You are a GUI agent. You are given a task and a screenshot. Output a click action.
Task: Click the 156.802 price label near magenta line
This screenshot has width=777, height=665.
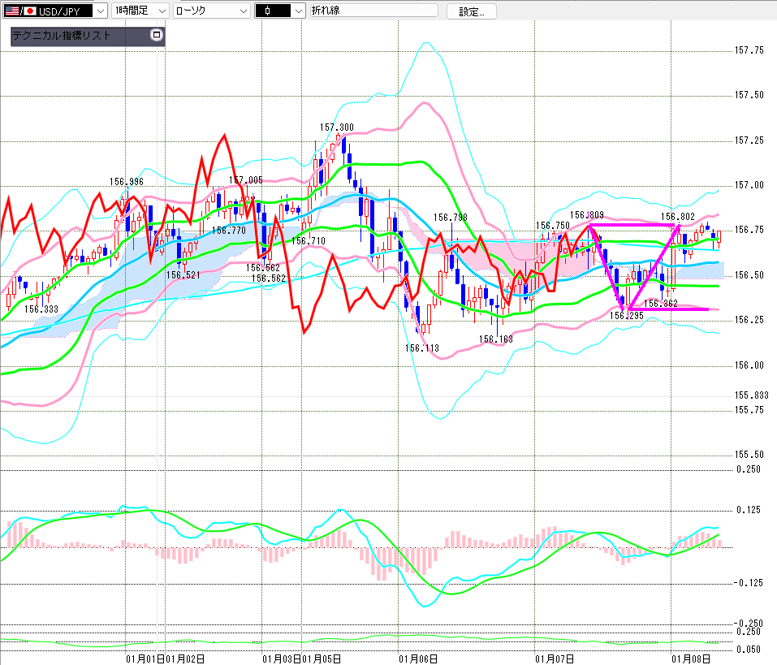(x=677, y=217)
